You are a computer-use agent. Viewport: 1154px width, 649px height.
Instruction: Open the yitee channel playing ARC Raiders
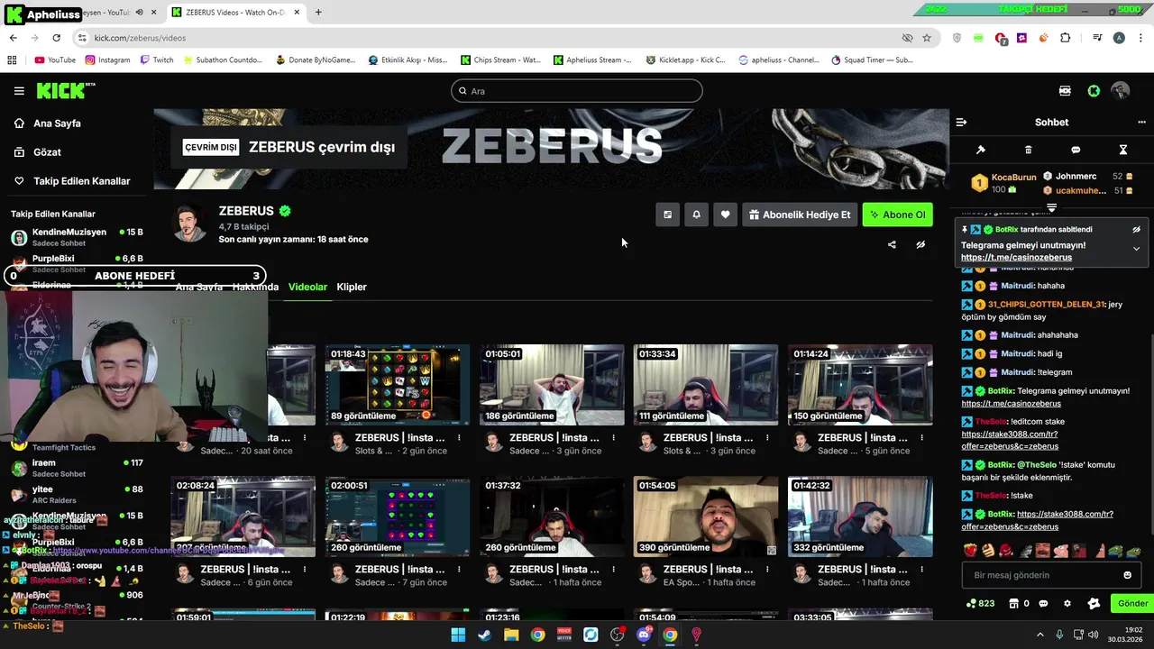77,494
